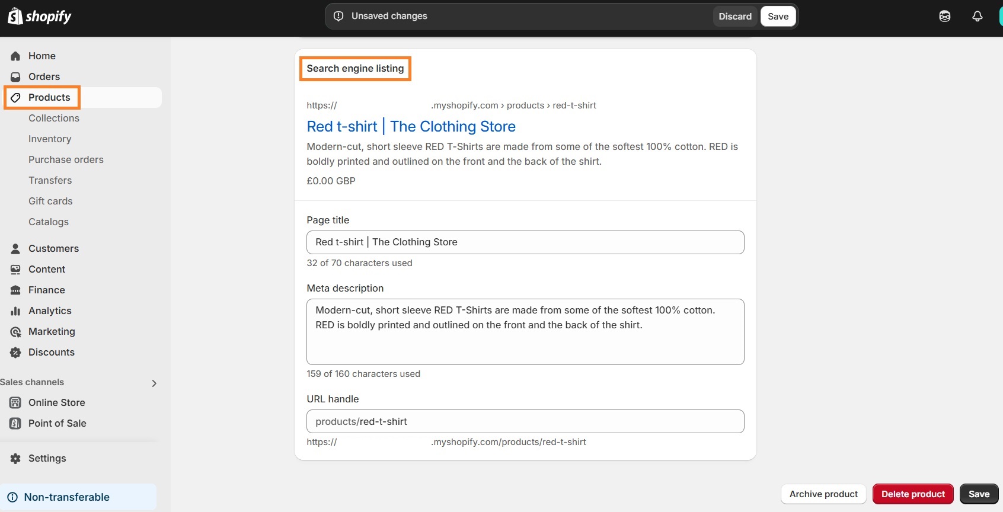
Task: Open Inventory under Products
Action: pos(50,139)
